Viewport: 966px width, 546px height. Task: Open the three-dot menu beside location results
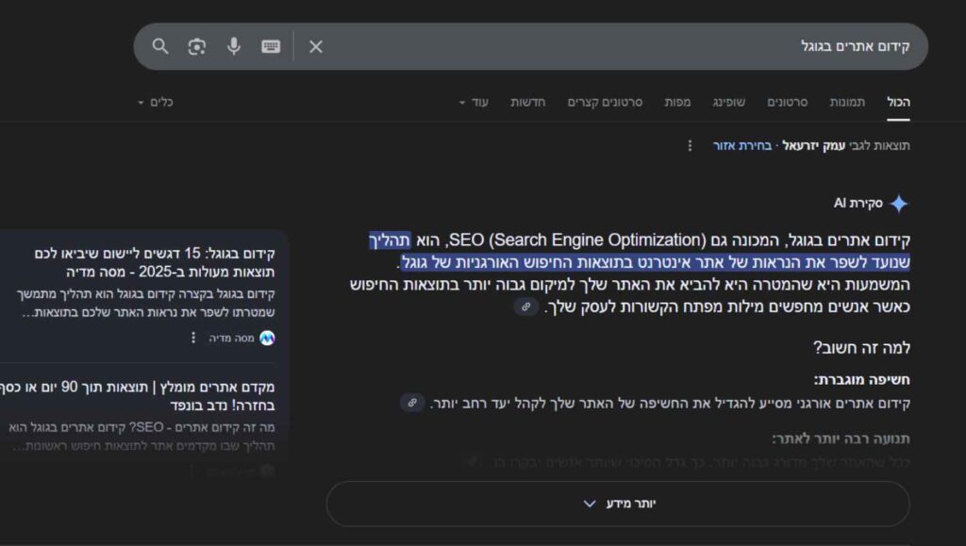[x=690, y=146]
